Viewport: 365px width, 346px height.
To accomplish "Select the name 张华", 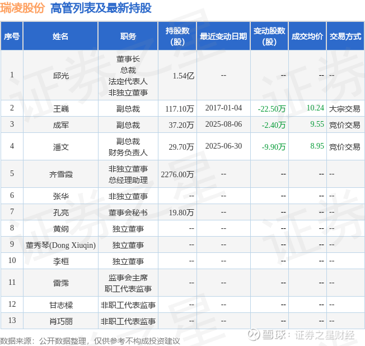I will (61, 196).
